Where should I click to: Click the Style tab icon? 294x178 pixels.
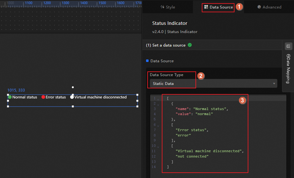[162, 7]
